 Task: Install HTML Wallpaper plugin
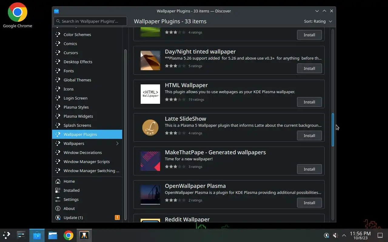tap(309, 102)
